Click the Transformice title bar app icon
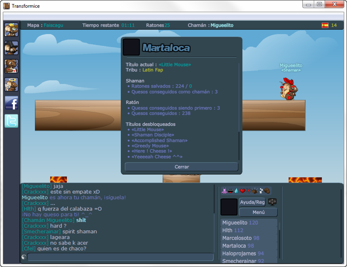The image size is (347, 267). pos(6,6)
